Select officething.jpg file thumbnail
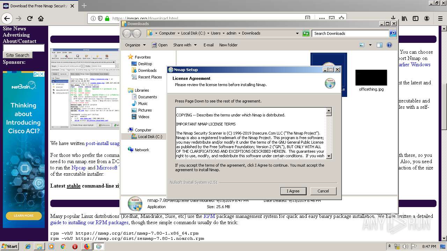447x251 pixels. [371, 78]
